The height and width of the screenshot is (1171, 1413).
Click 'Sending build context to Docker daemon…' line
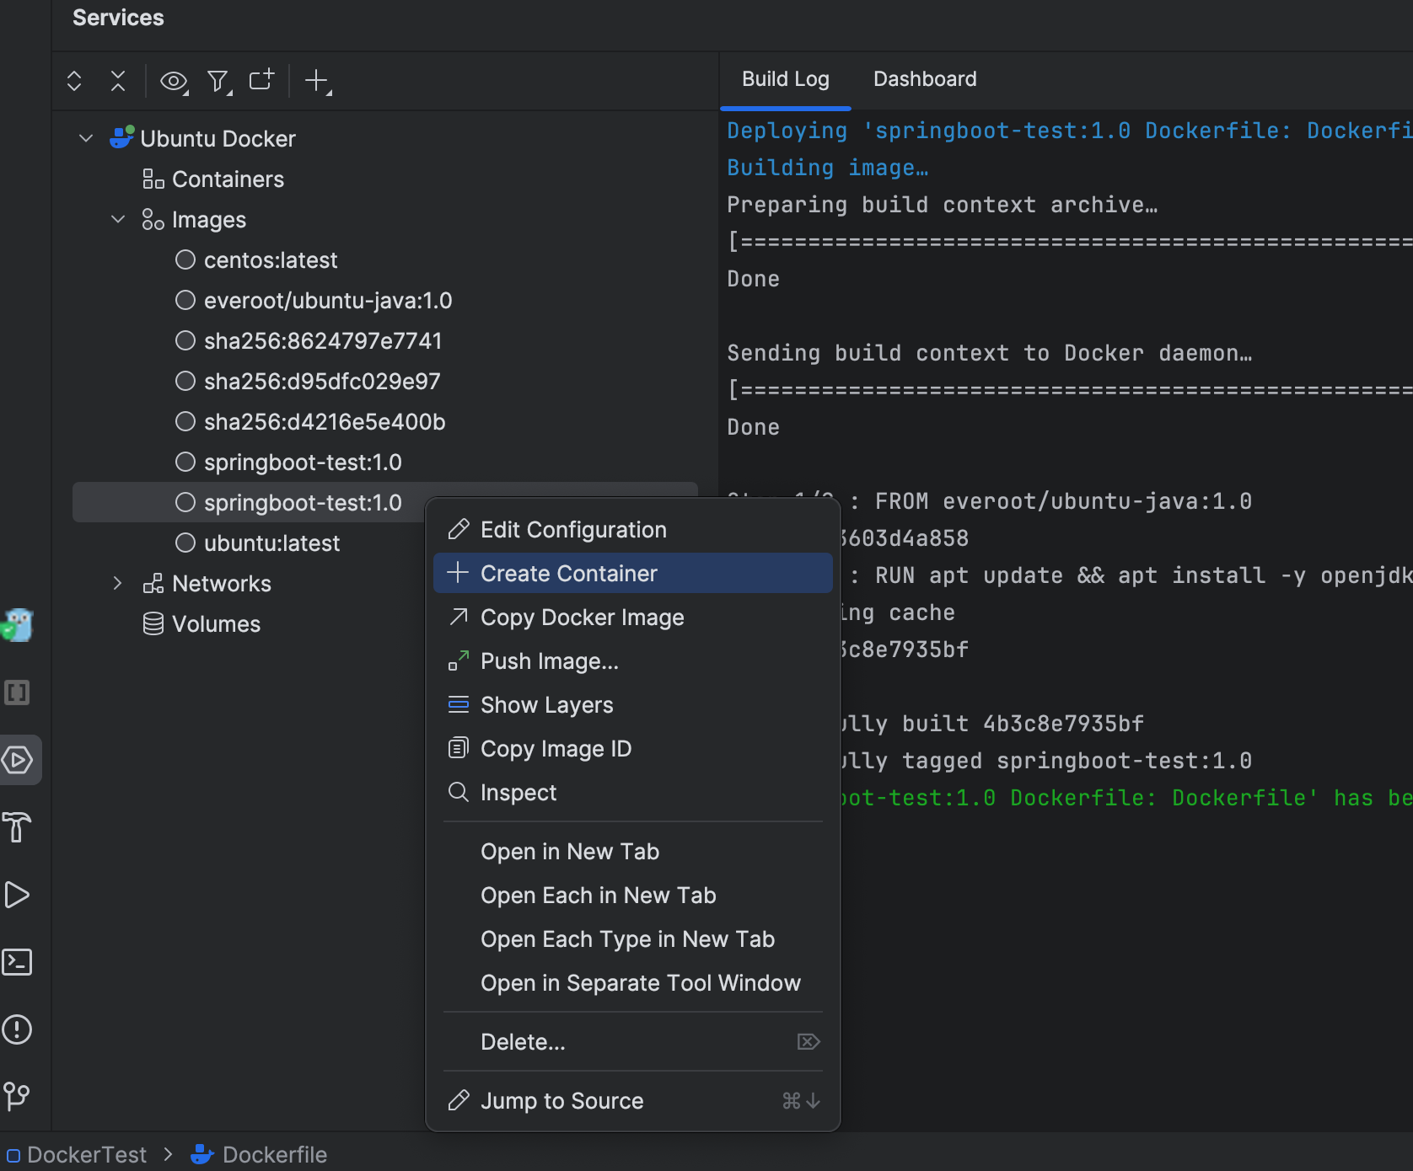pyautogui.click(x=990, y=353)
